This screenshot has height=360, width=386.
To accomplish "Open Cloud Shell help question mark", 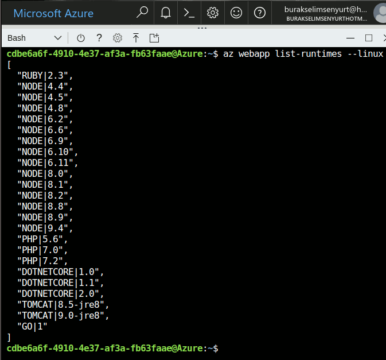I will (x=99, y=38).
